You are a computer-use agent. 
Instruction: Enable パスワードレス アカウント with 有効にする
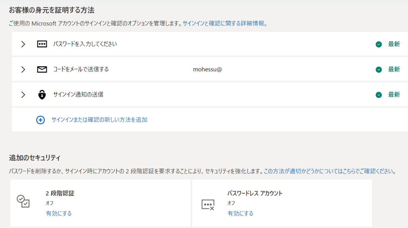tap(240, 213)
